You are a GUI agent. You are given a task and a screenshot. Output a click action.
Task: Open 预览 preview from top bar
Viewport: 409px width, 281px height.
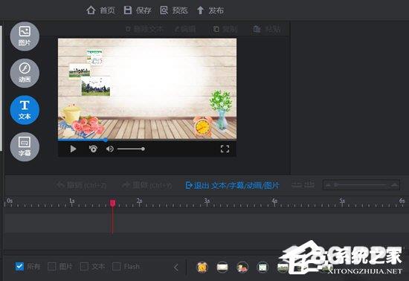tap(174, 10)
